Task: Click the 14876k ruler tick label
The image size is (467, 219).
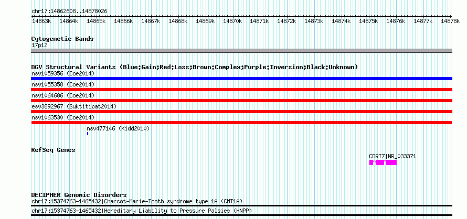Action: (x=396, y=21)
